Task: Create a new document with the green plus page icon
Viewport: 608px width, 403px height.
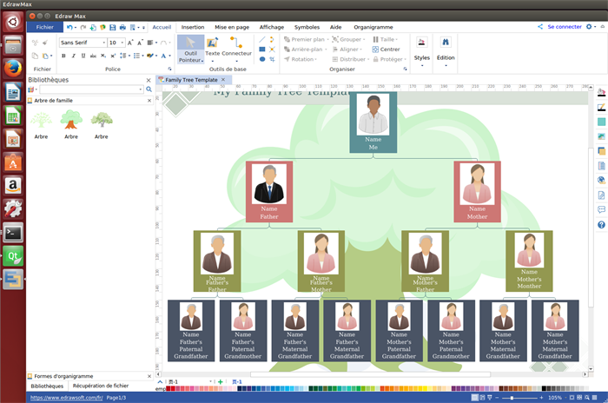Action: pyautogui.click(x=93, y=27)
